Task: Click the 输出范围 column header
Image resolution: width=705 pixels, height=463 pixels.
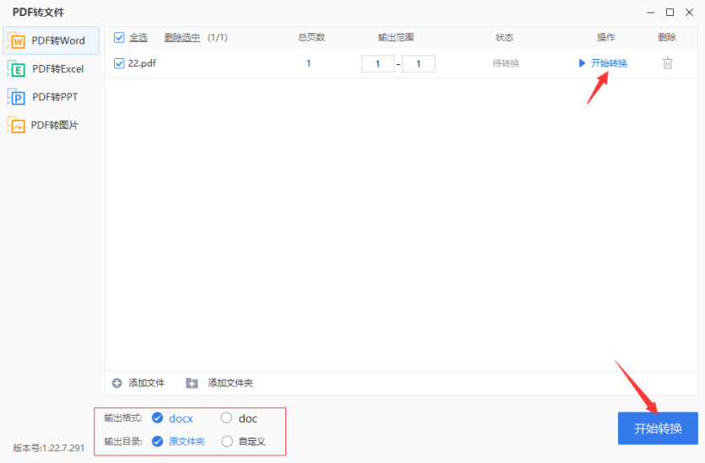Action: pyautogui.click(x=396, y=37)
